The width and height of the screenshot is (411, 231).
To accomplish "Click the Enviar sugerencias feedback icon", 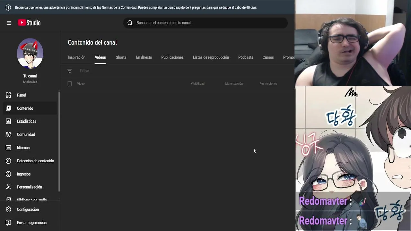I will click(8, 223).
